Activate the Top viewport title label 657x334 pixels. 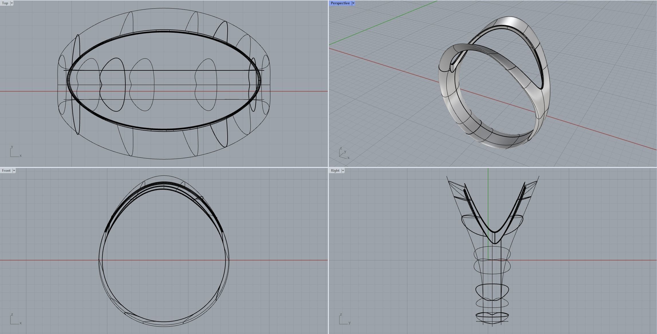(5, 3)
